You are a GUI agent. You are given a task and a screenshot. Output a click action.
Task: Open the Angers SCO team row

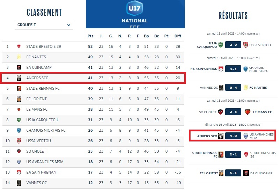point(37,78)
